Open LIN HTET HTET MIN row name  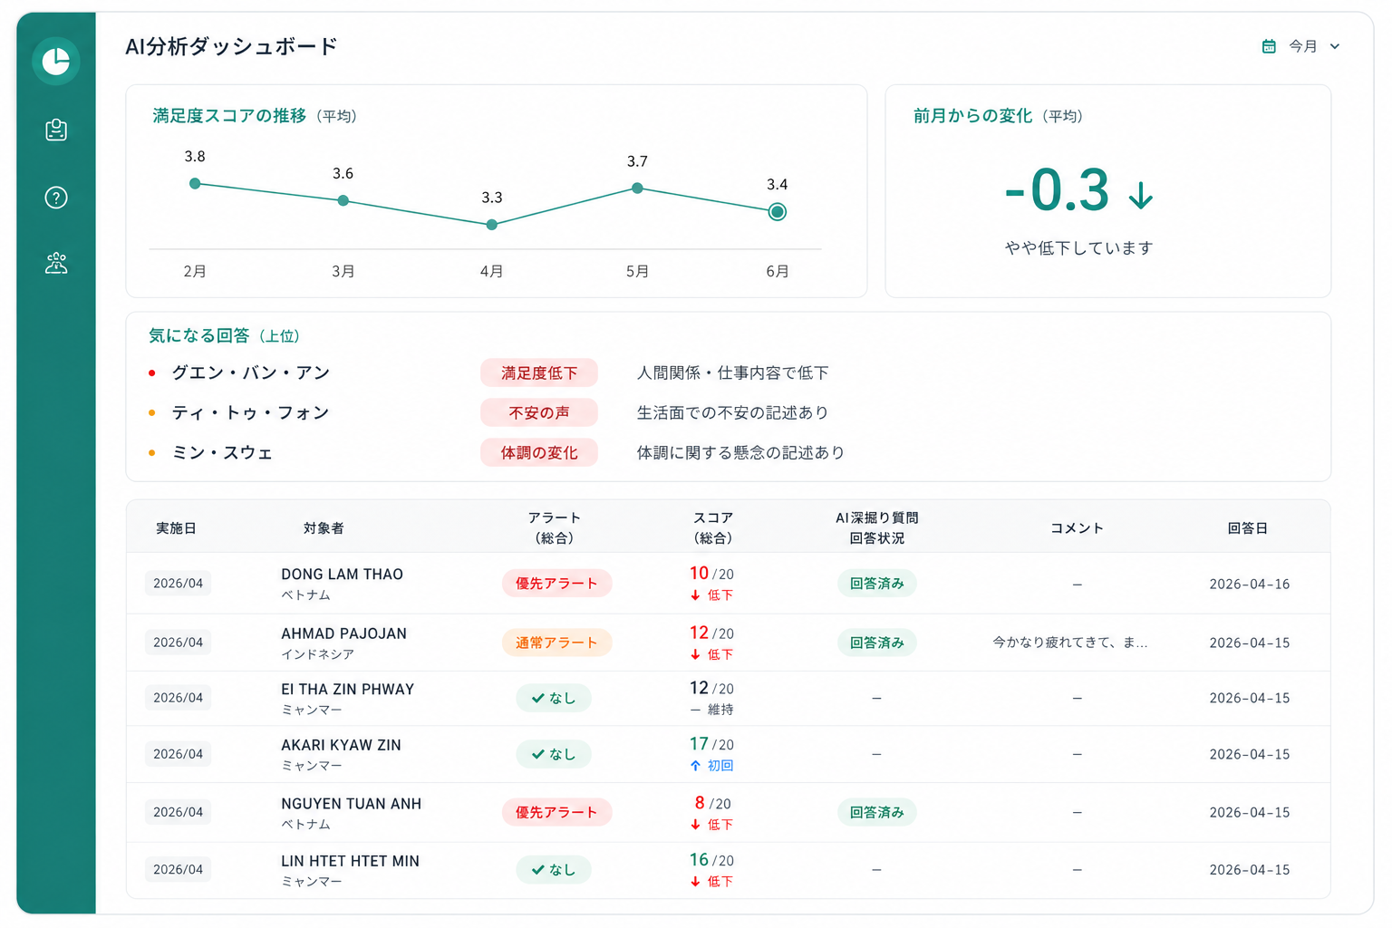[350, 861]
